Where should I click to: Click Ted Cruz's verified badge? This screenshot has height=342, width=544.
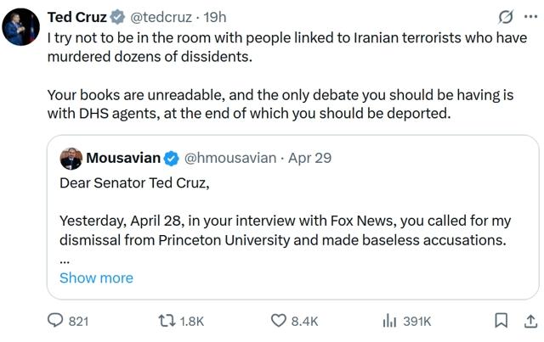[117, 17]
